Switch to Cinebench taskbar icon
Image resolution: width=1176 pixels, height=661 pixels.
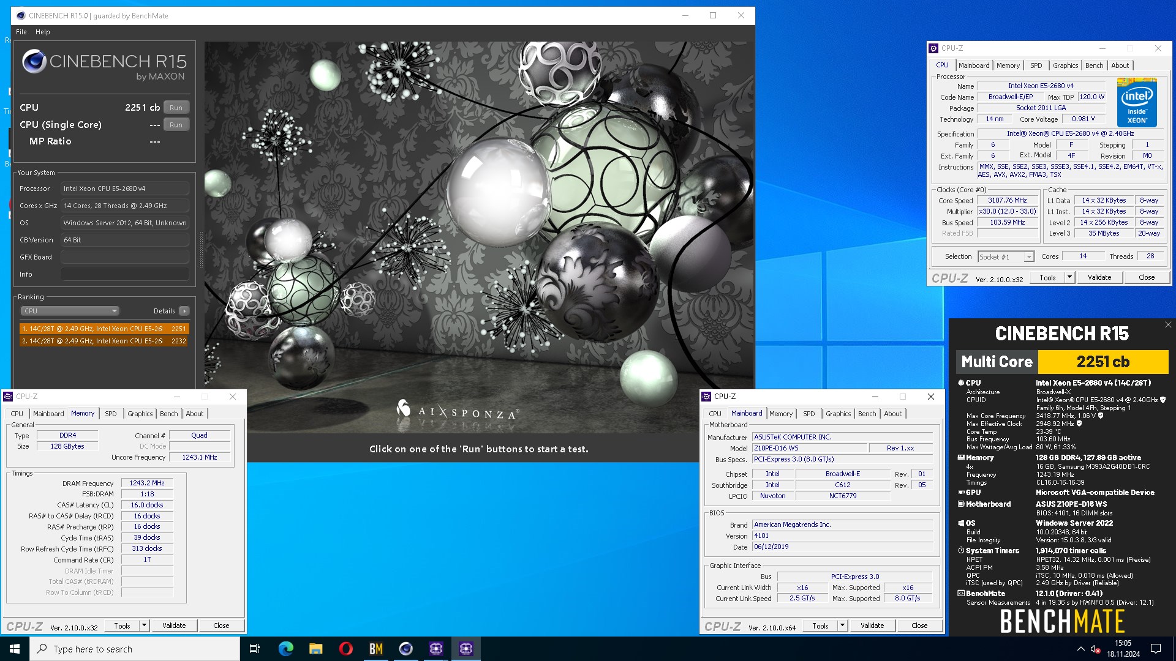(406, 649)
